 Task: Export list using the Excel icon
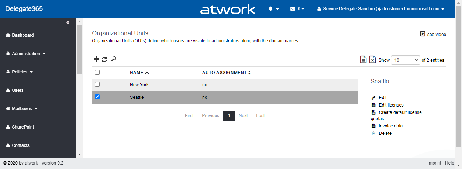click(373, 60)
